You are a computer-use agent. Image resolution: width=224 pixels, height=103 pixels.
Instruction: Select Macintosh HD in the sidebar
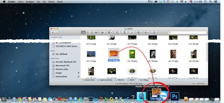pos(62,65)
